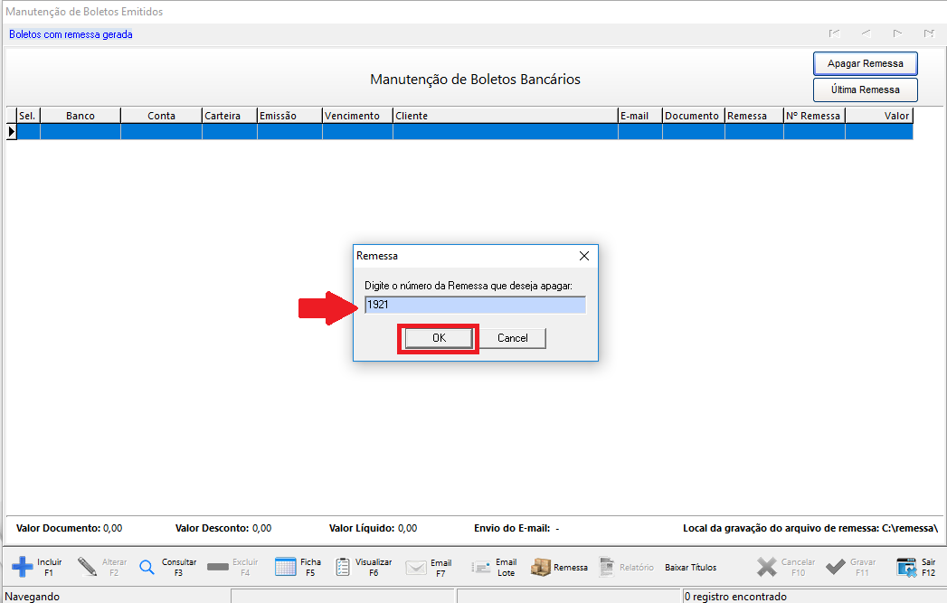Click the Sel. column header
The width and height of the screenshot is (947, 603).
[x=28, y=116]
